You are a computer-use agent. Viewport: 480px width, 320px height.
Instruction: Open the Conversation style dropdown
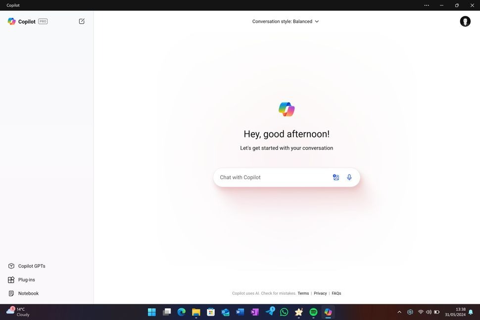285,21
